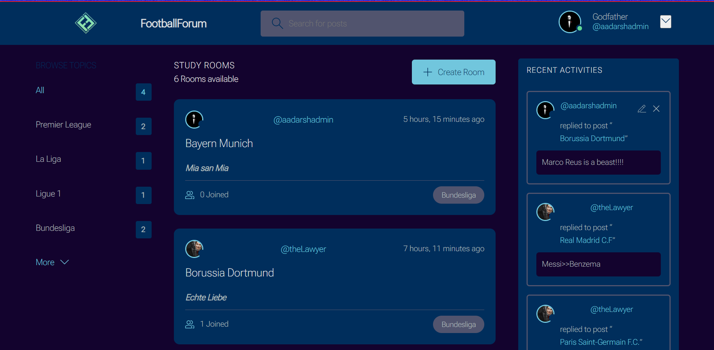Filter rooms by Premier League topic

point(63,124)
